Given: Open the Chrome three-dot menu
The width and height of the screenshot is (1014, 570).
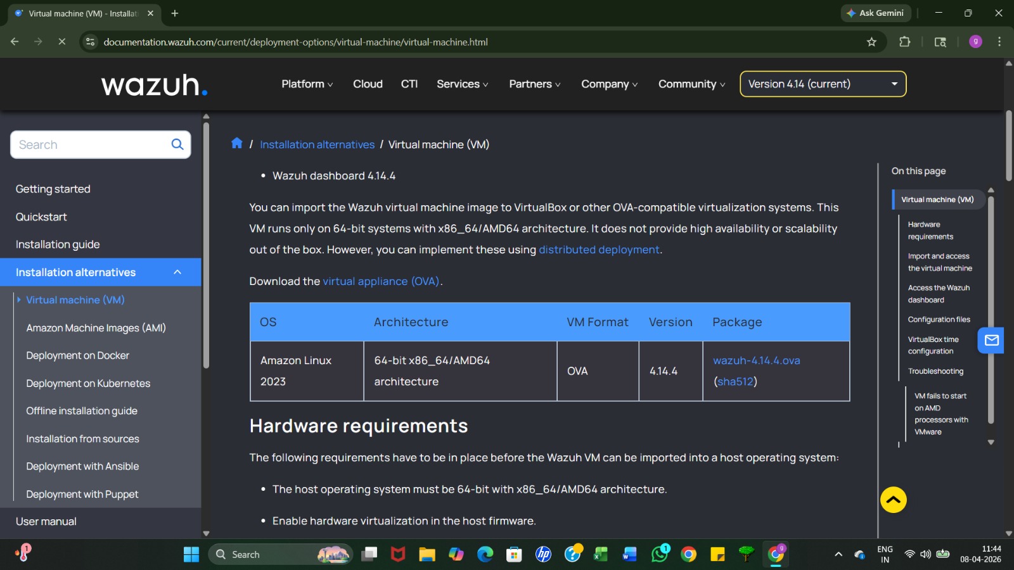Looking at the screenshot, I should (x=999, y=42).
